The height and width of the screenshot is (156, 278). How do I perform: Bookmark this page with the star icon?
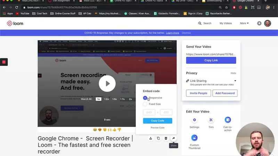pos(227,7)
